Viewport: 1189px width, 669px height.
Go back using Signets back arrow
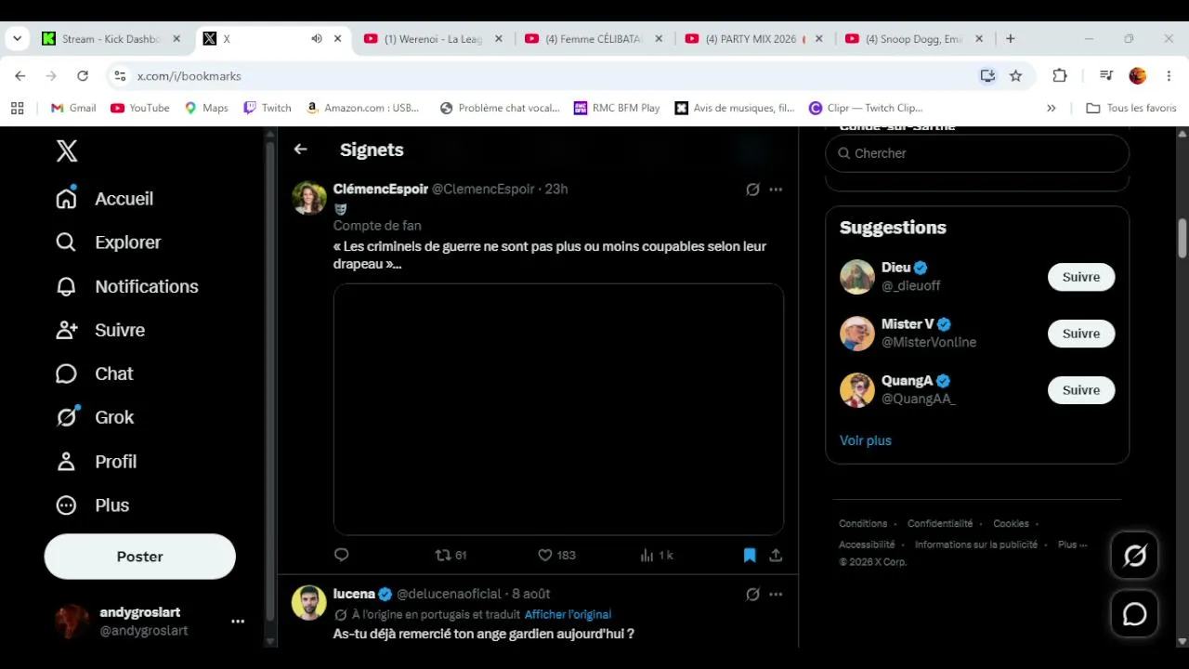tap(300, 150)
